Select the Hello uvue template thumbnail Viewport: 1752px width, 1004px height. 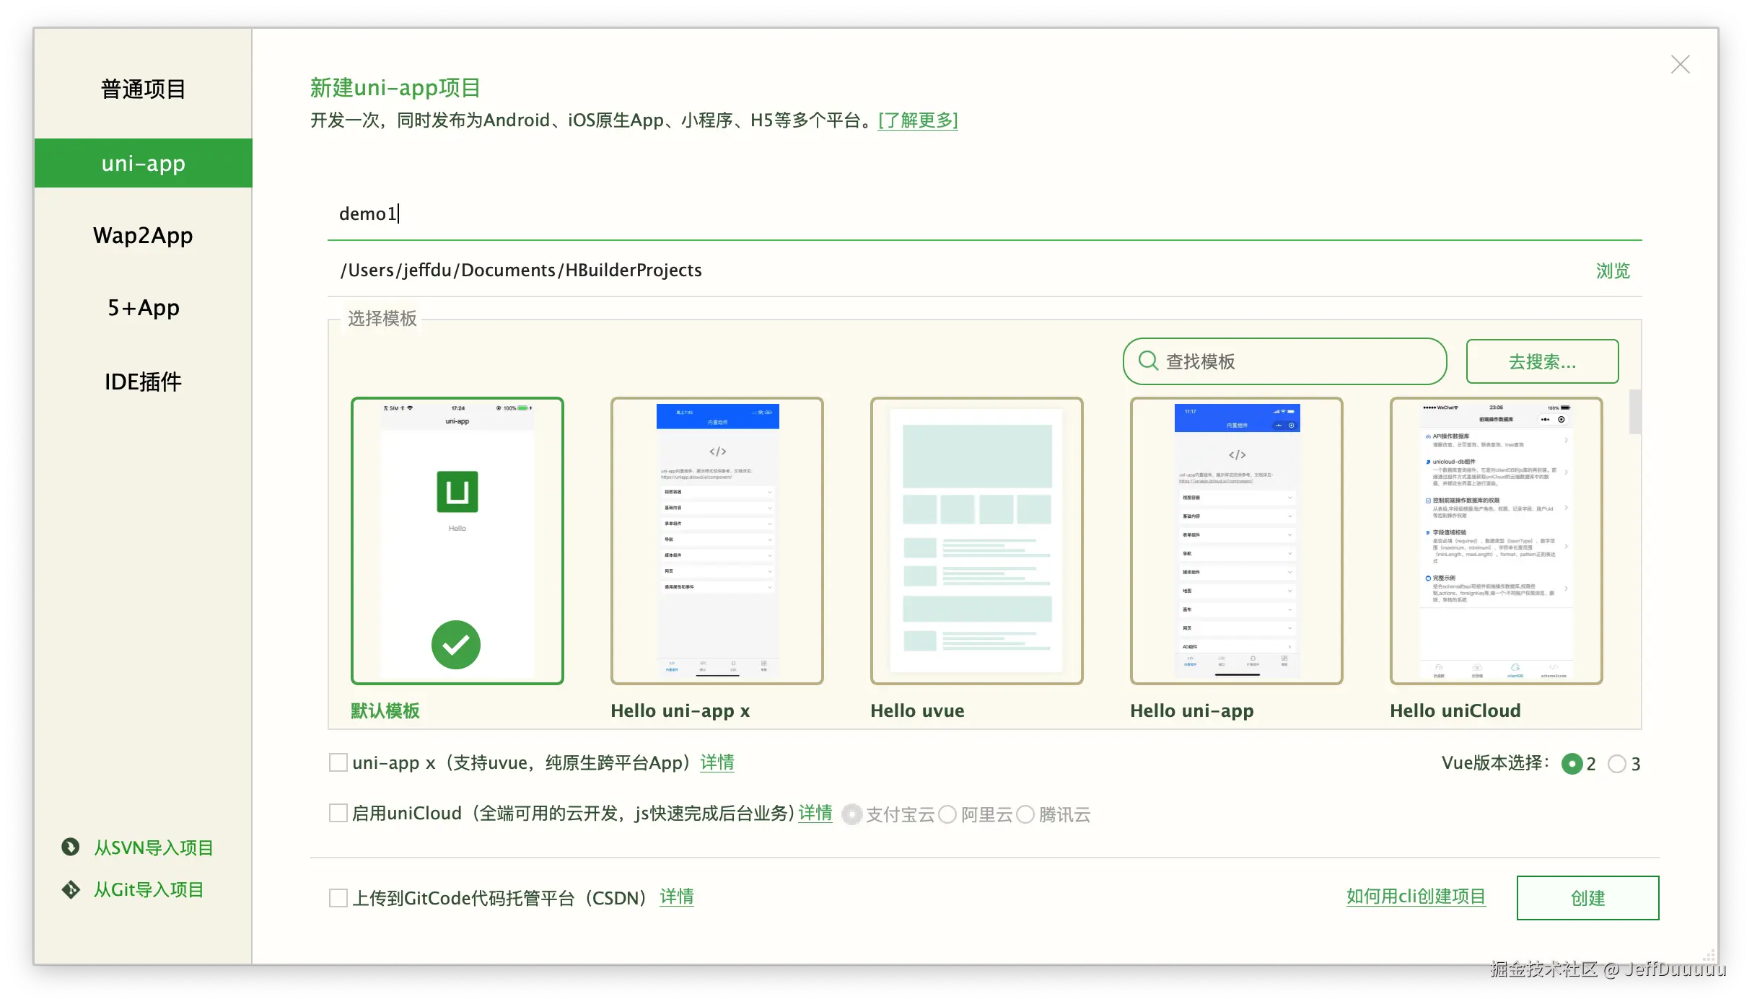tap(976, 541)
